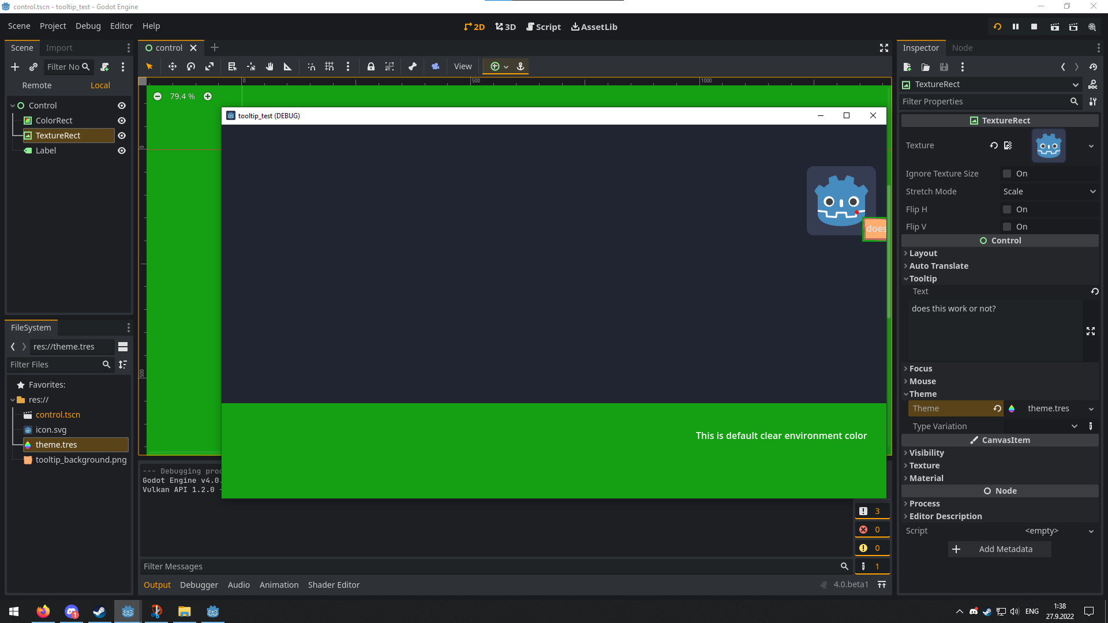Toggle visibility of the ColorRect node
The image size is (1108, 623).
[x=122, y=120]
